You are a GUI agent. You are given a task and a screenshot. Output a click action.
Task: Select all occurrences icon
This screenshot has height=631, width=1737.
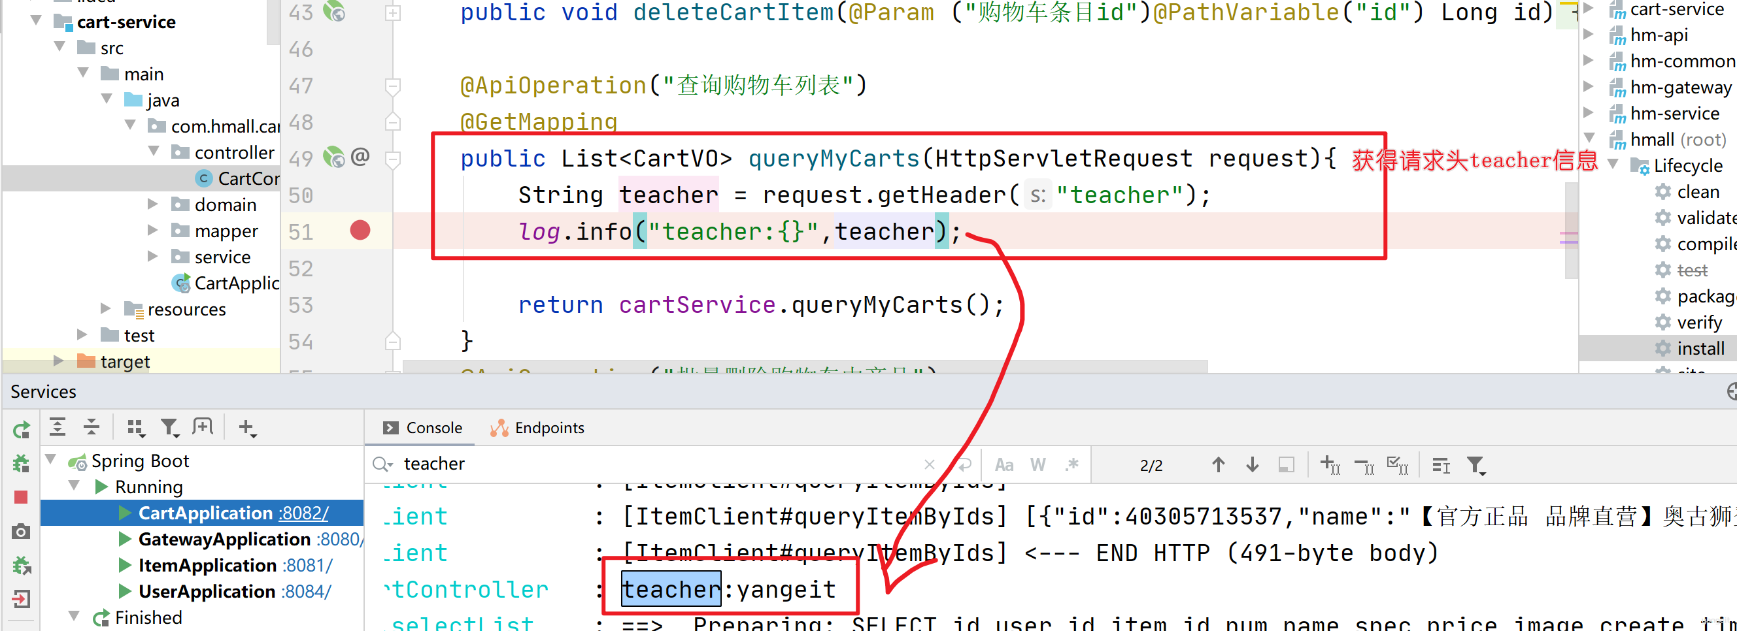click(x=1398, y=464)
